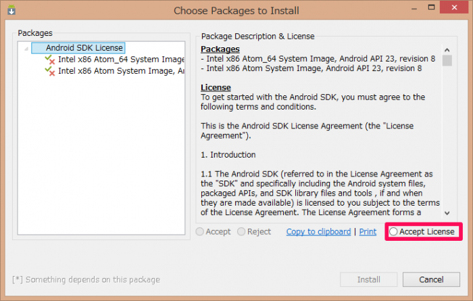Collapse the Android SDK License tree node
The image size is (473, 301).
(x=26, y=48)
